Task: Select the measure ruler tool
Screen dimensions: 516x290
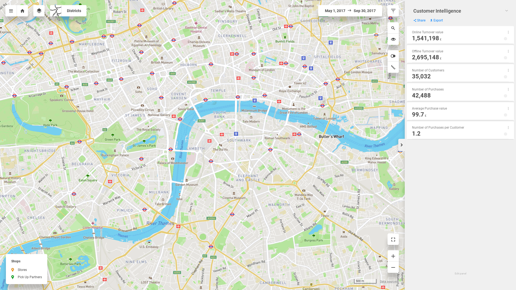Action: pos(393,67)
